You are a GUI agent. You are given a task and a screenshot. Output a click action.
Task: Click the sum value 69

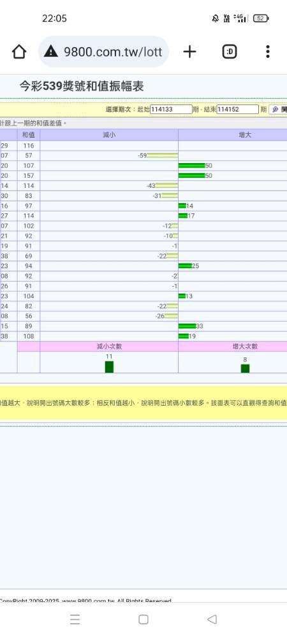point(29,256)
